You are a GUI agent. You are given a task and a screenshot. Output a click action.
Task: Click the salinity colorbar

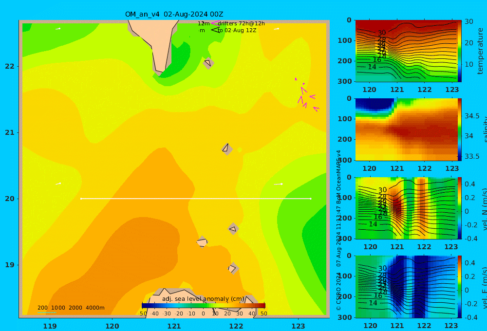coord(459,129)
